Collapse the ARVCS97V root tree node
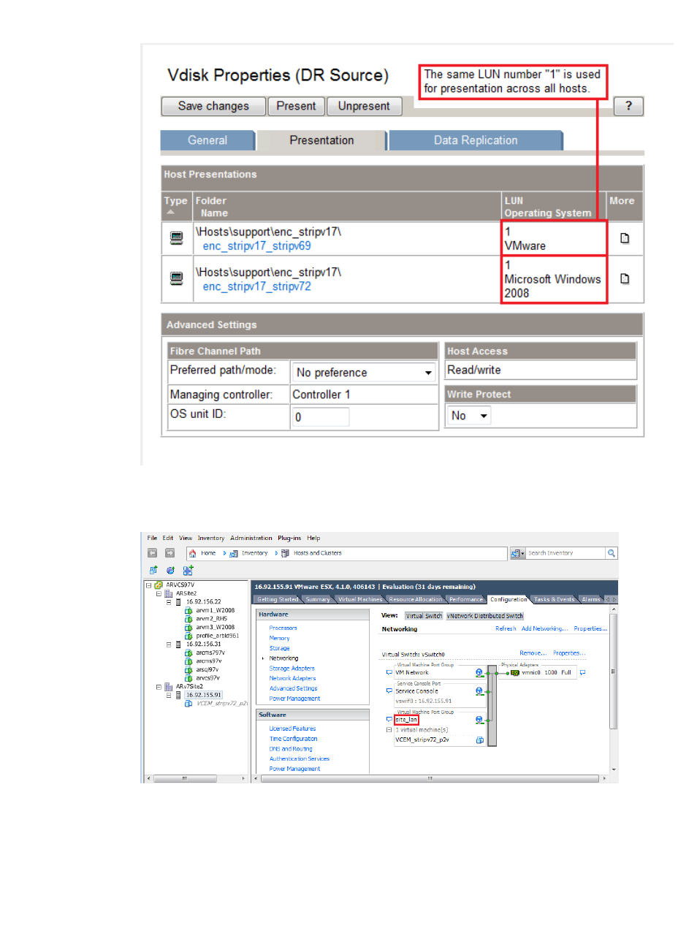 click(148, 585)
